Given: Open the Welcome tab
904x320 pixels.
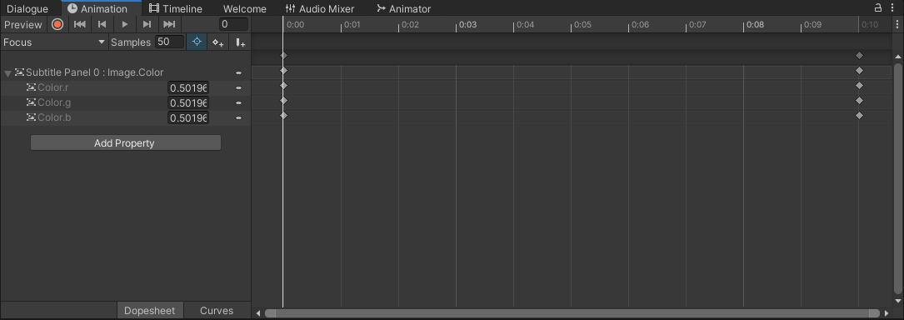Looking at the screenshot, I should coord(244,8).
